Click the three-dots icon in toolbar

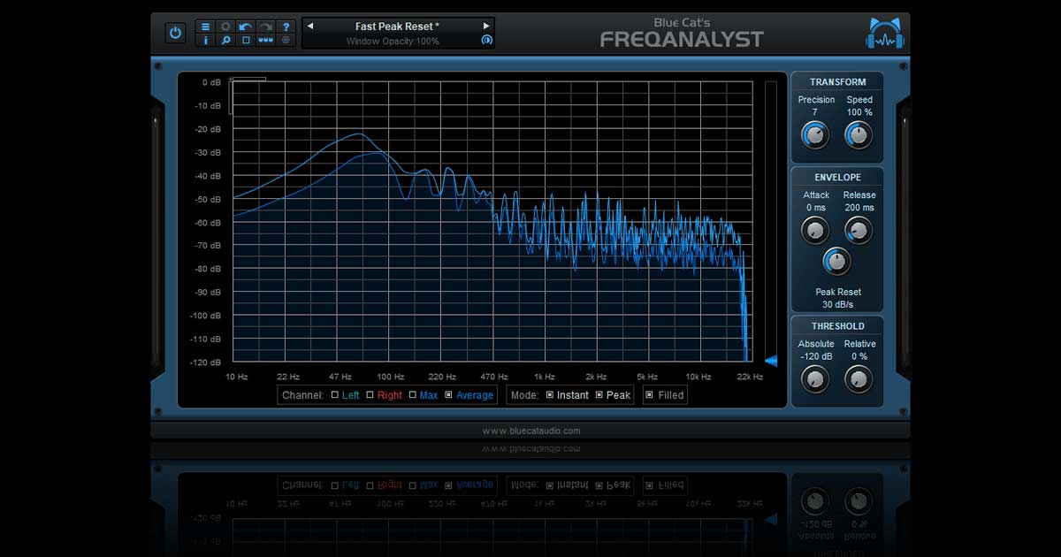tap(265, 40)
